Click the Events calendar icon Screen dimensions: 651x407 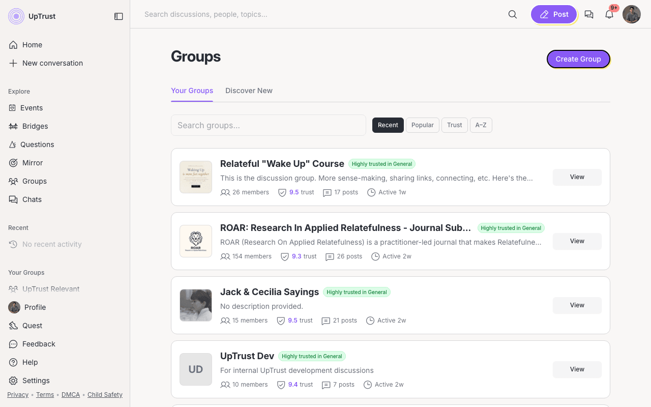12,108
